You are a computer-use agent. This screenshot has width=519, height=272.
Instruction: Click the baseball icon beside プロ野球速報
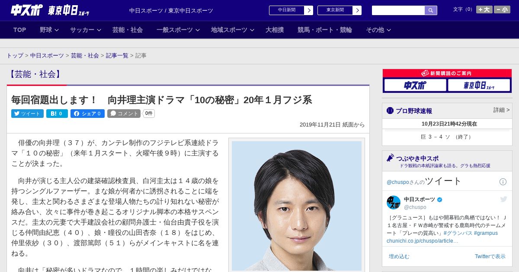(x=390, y=111)
